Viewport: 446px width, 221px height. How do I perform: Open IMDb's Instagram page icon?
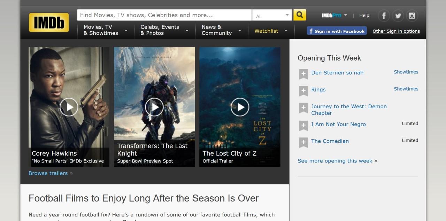coord(412,15)
